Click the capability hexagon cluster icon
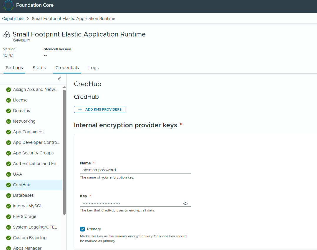This screenshot has width=317, height=250. [7, 34]
